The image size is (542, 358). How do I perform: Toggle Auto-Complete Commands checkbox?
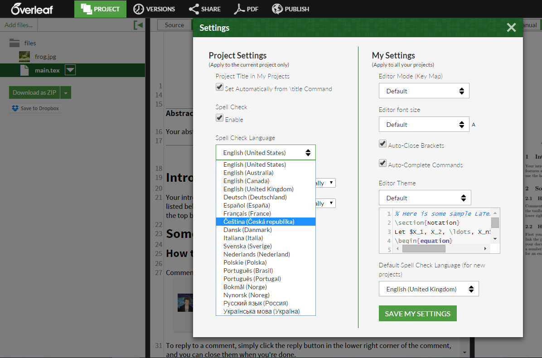pos(383,163)
